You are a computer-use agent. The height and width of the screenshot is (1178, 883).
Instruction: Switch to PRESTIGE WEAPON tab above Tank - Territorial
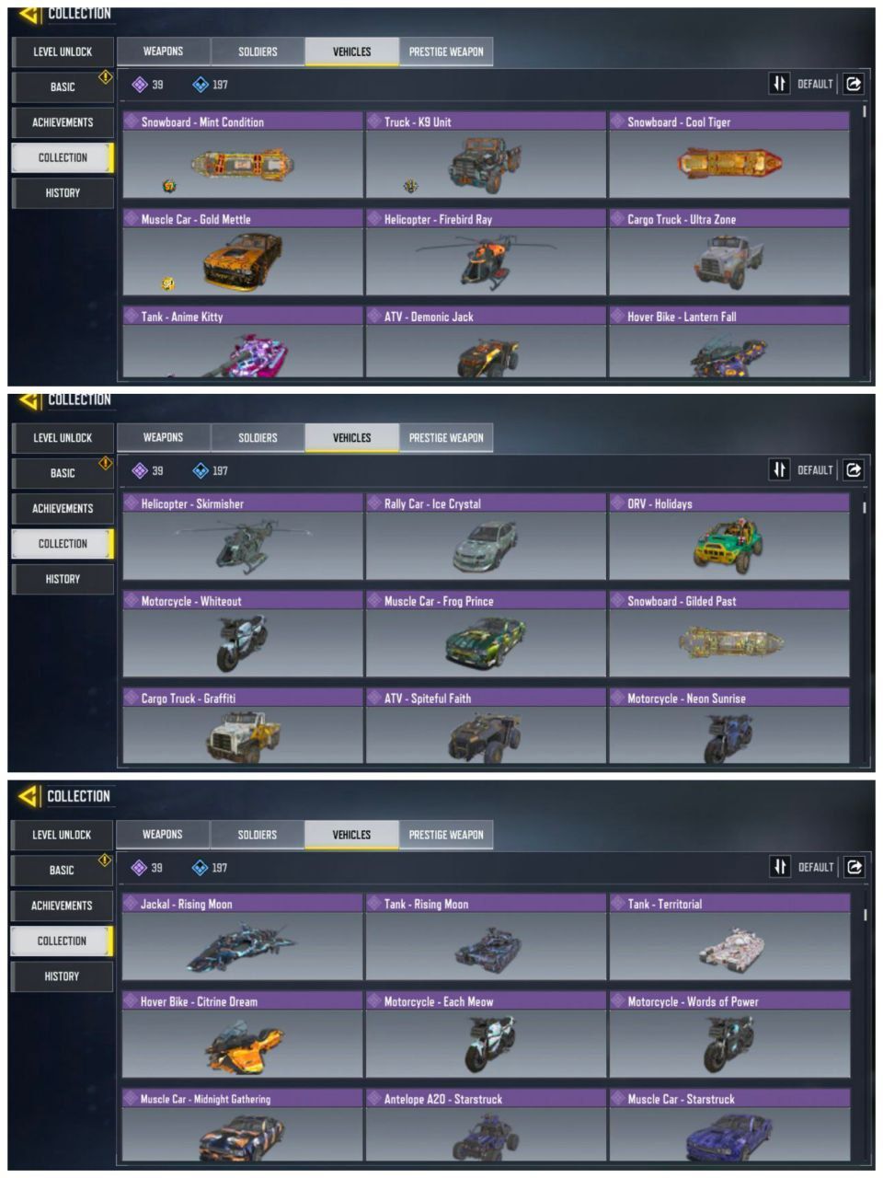pos(446,835)
